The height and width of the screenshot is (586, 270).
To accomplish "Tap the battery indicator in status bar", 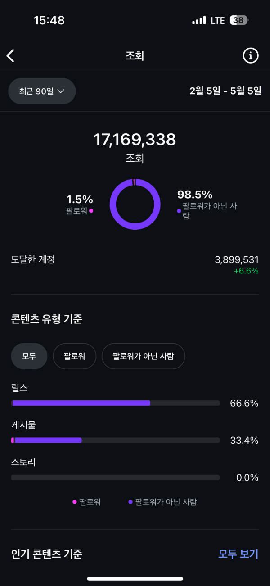I will [239, 20].
